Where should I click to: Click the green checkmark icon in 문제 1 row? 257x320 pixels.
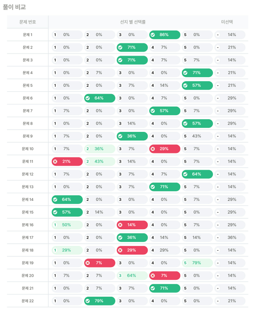153,35
